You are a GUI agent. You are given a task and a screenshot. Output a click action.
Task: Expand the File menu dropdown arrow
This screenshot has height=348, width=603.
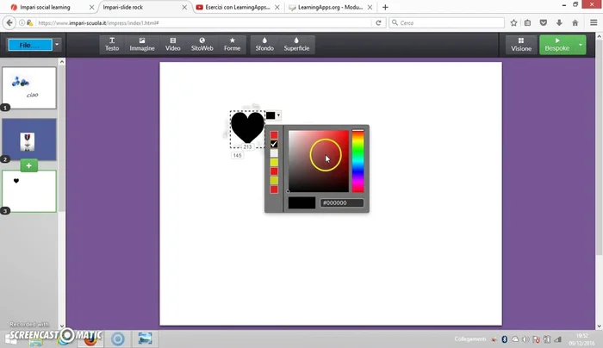pyautogui.click(x=57, y=44)
